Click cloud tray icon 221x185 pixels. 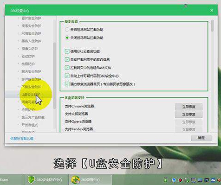click(x=213, y=180)
